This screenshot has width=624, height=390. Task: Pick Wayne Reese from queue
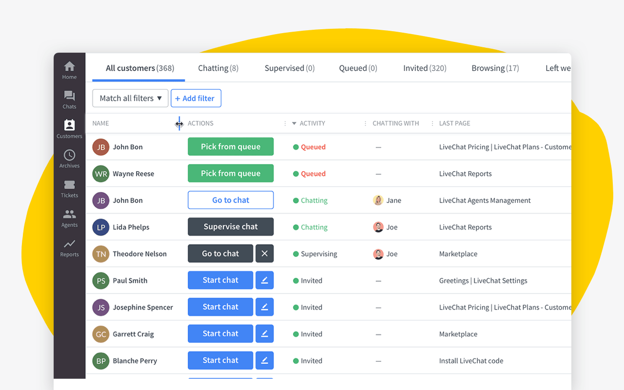(x=231, y=173)
